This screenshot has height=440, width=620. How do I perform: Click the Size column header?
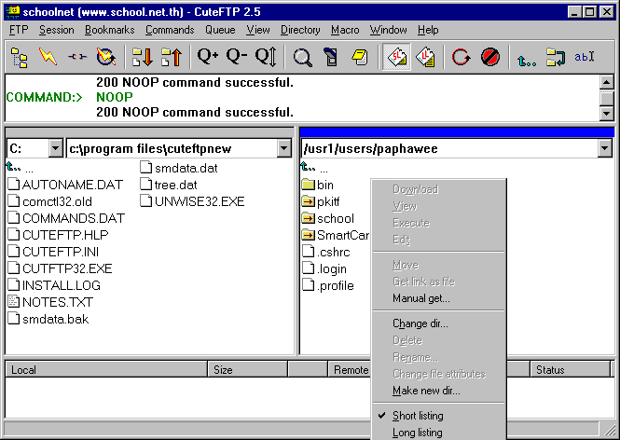coord(248,370)
